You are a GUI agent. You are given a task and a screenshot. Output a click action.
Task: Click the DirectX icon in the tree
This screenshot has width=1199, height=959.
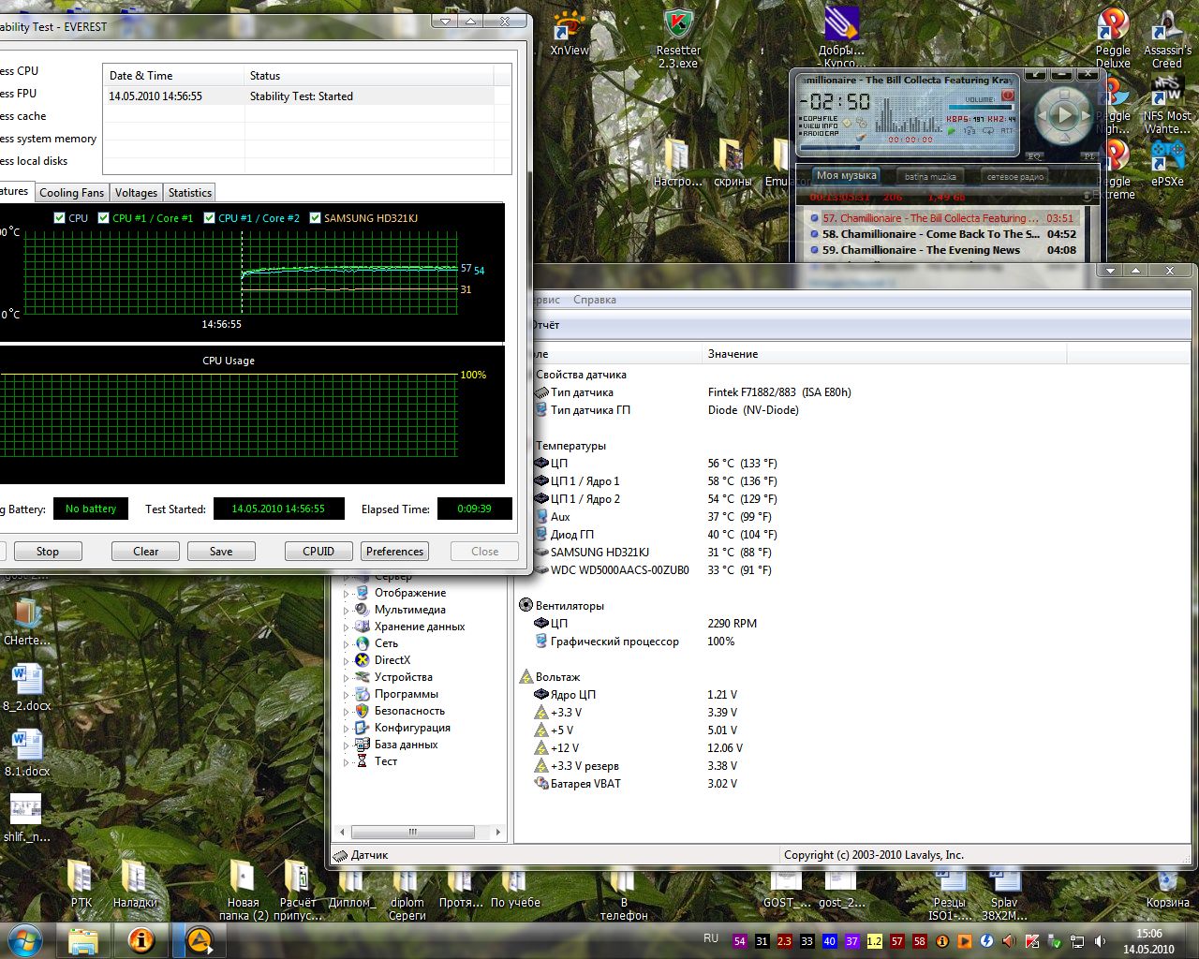coord(363,660)
